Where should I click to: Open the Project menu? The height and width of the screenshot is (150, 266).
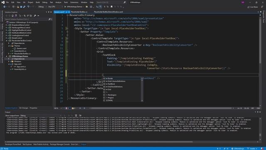[x=30, y=2]
